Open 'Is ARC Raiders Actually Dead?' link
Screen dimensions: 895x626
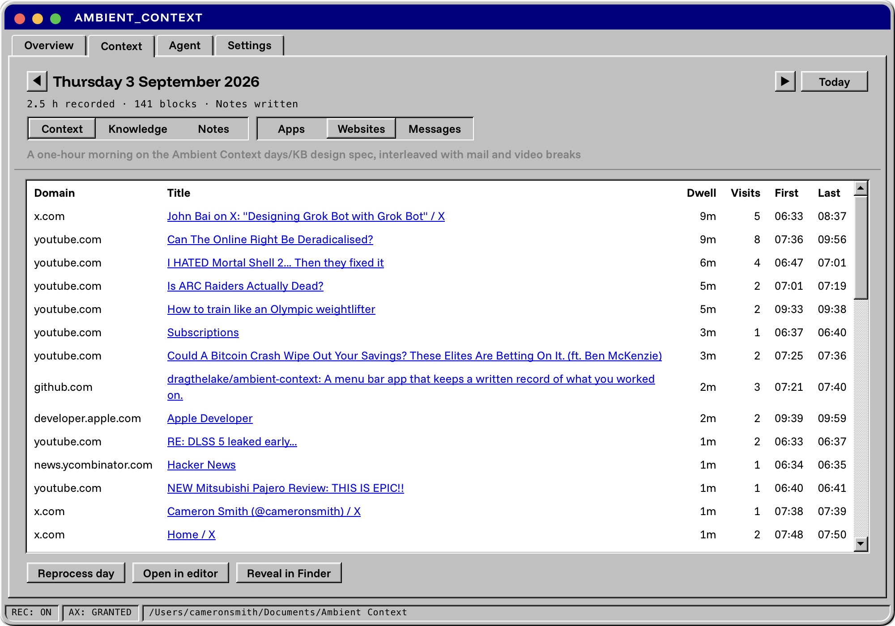coord(245,286)
